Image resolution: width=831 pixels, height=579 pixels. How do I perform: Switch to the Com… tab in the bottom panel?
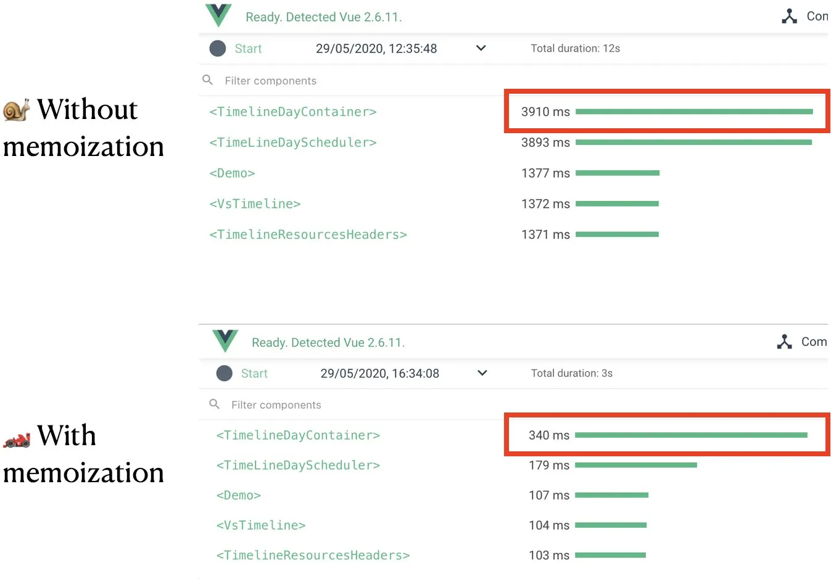pyautogui.click(x=814, y=342)
